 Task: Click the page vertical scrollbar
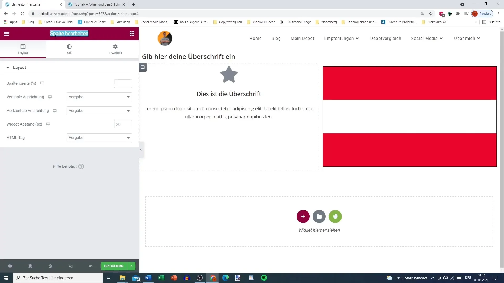click(502, 149)
